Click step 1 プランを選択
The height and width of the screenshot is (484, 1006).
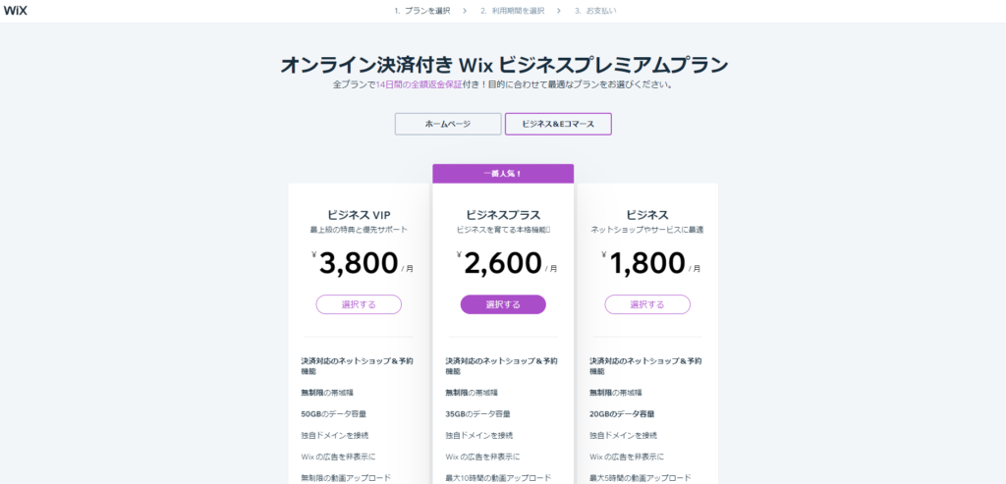(422, 11)
